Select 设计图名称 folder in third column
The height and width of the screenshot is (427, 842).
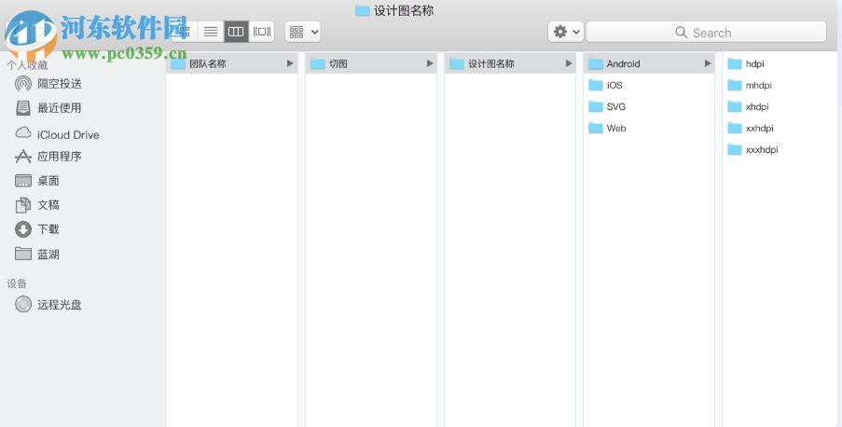[510, 64]
